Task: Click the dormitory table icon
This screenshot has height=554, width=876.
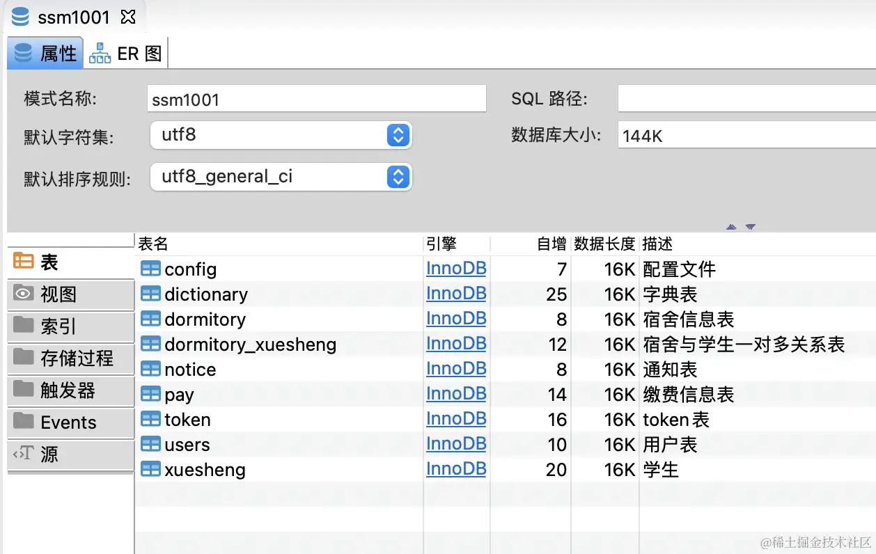Action: tap(150, 319)
